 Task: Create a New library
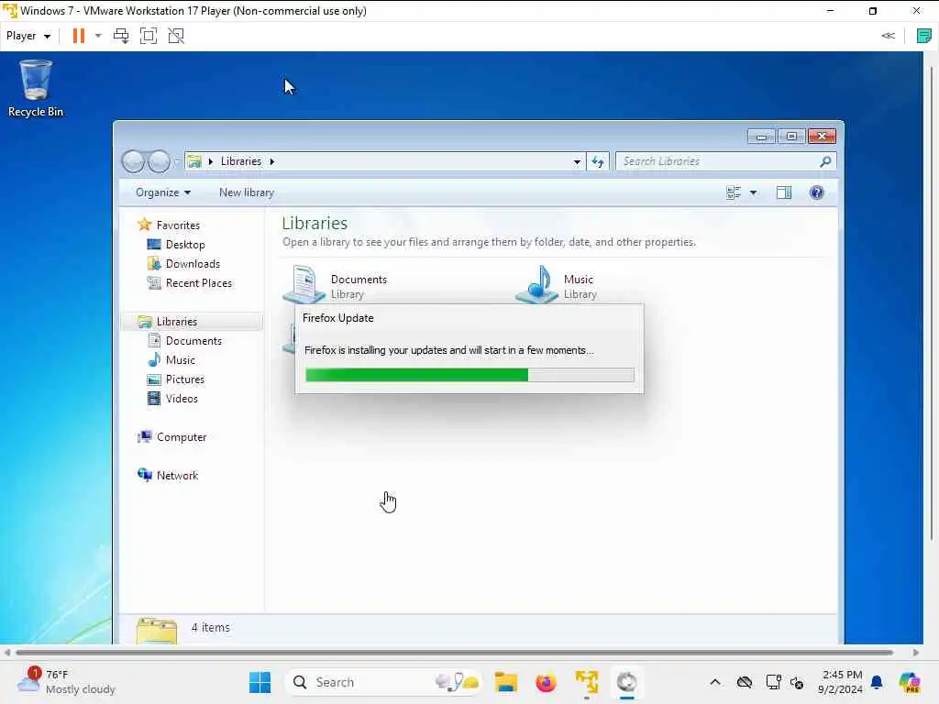point(246,192)
